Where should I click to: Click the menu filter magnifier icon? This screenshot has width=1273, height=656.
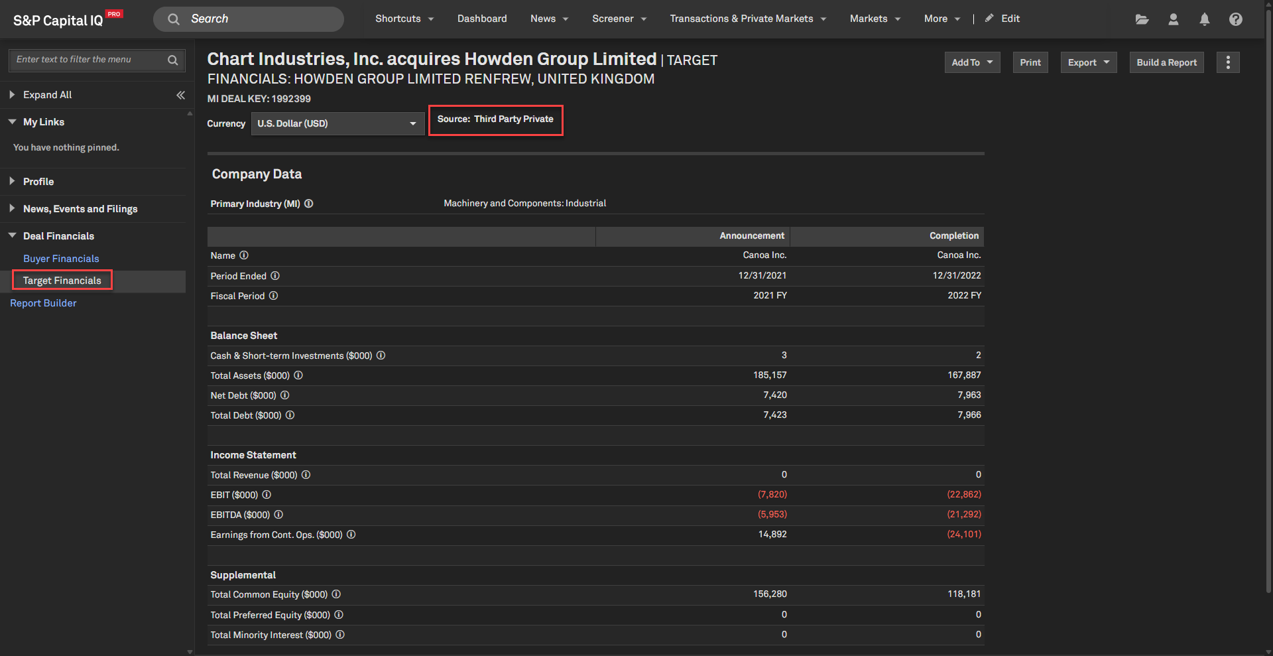[173, 60]
